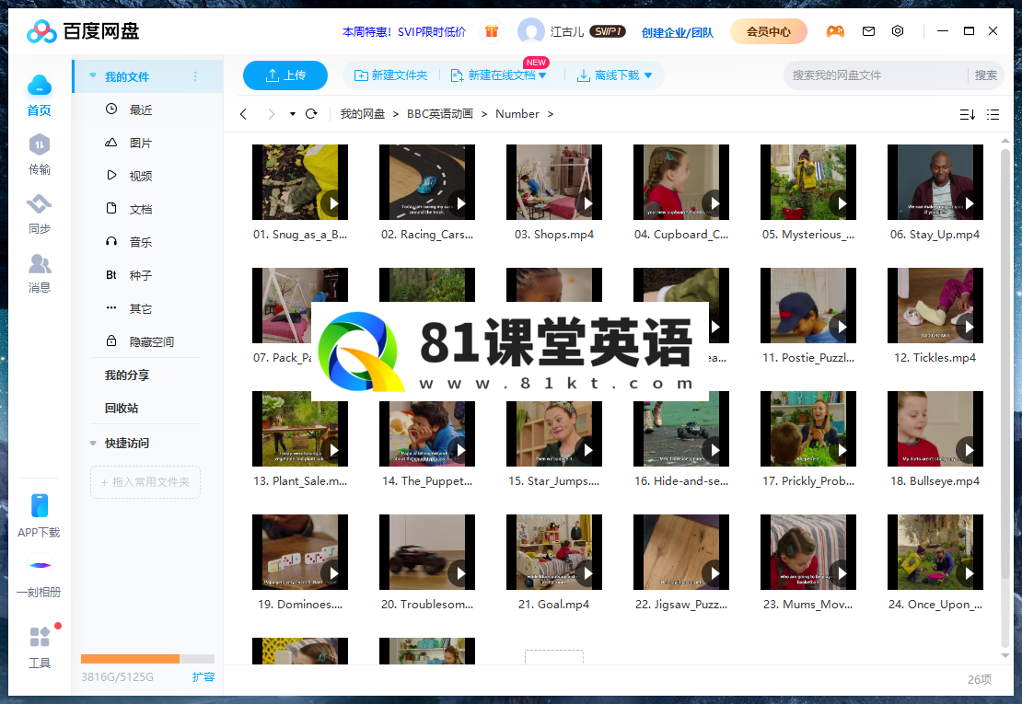Screen dimensions: 1022x704
Task: Open 创建企业/团队 link
Action: pyautogui.click(x=678, y=32)
